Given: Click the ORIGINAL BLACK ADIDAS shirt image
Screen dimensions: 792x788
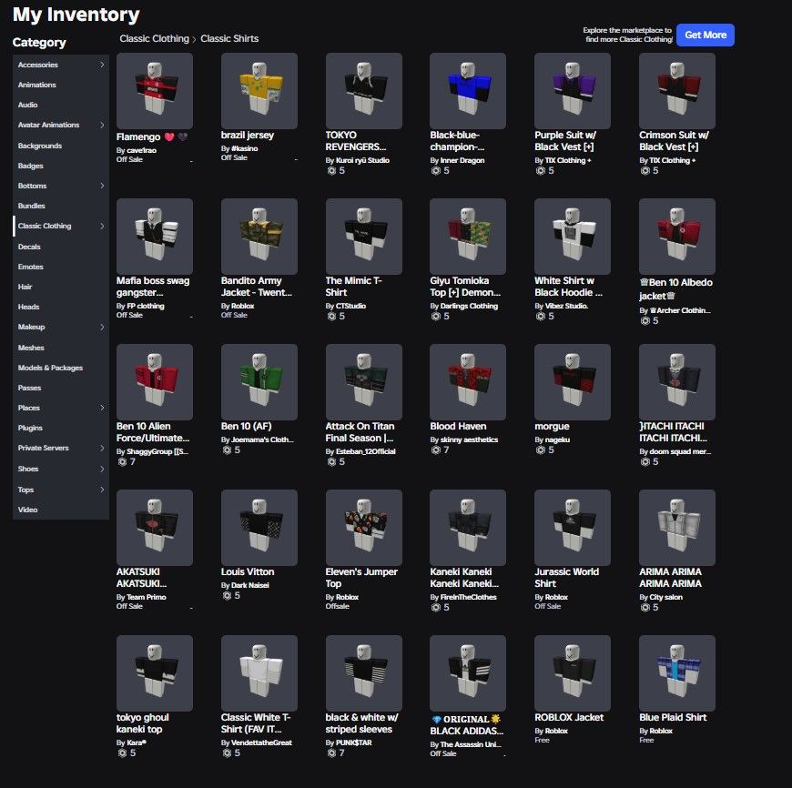Looking at the screenshot, I should tap(468, 673).
